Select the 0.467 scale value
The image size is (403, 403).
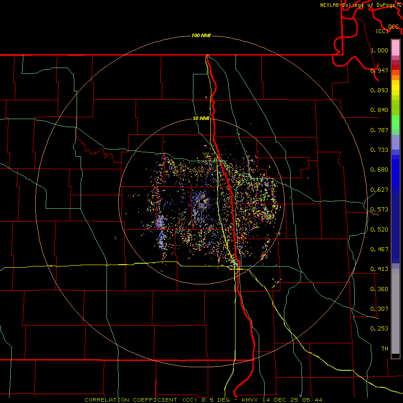(379, 249)
